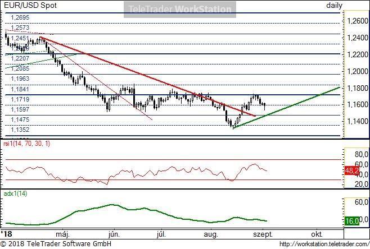Select the 1,2085 level label

(20, 68)
